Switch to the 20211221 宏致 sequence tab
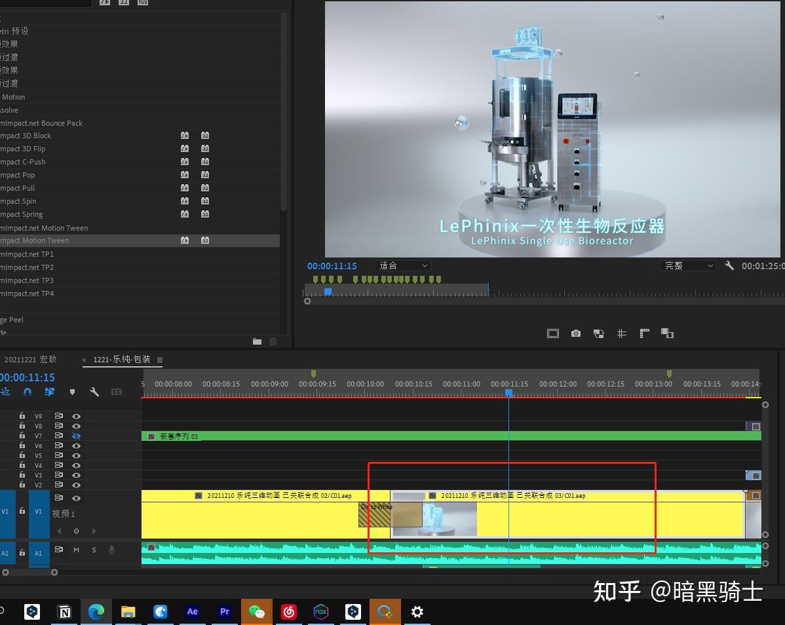This screenshot has height=625, width=785. pyautogui.click(x=30, y=359)
